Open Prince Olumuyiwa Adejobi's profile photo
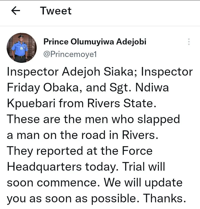The width and height of the screenshot is (200, 209). click(x=22, y=48)
